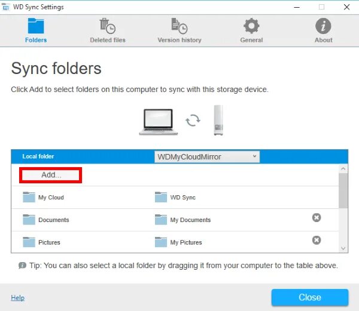
Task: Click the WD Sync remote folder icon
Action: [161, 197]
